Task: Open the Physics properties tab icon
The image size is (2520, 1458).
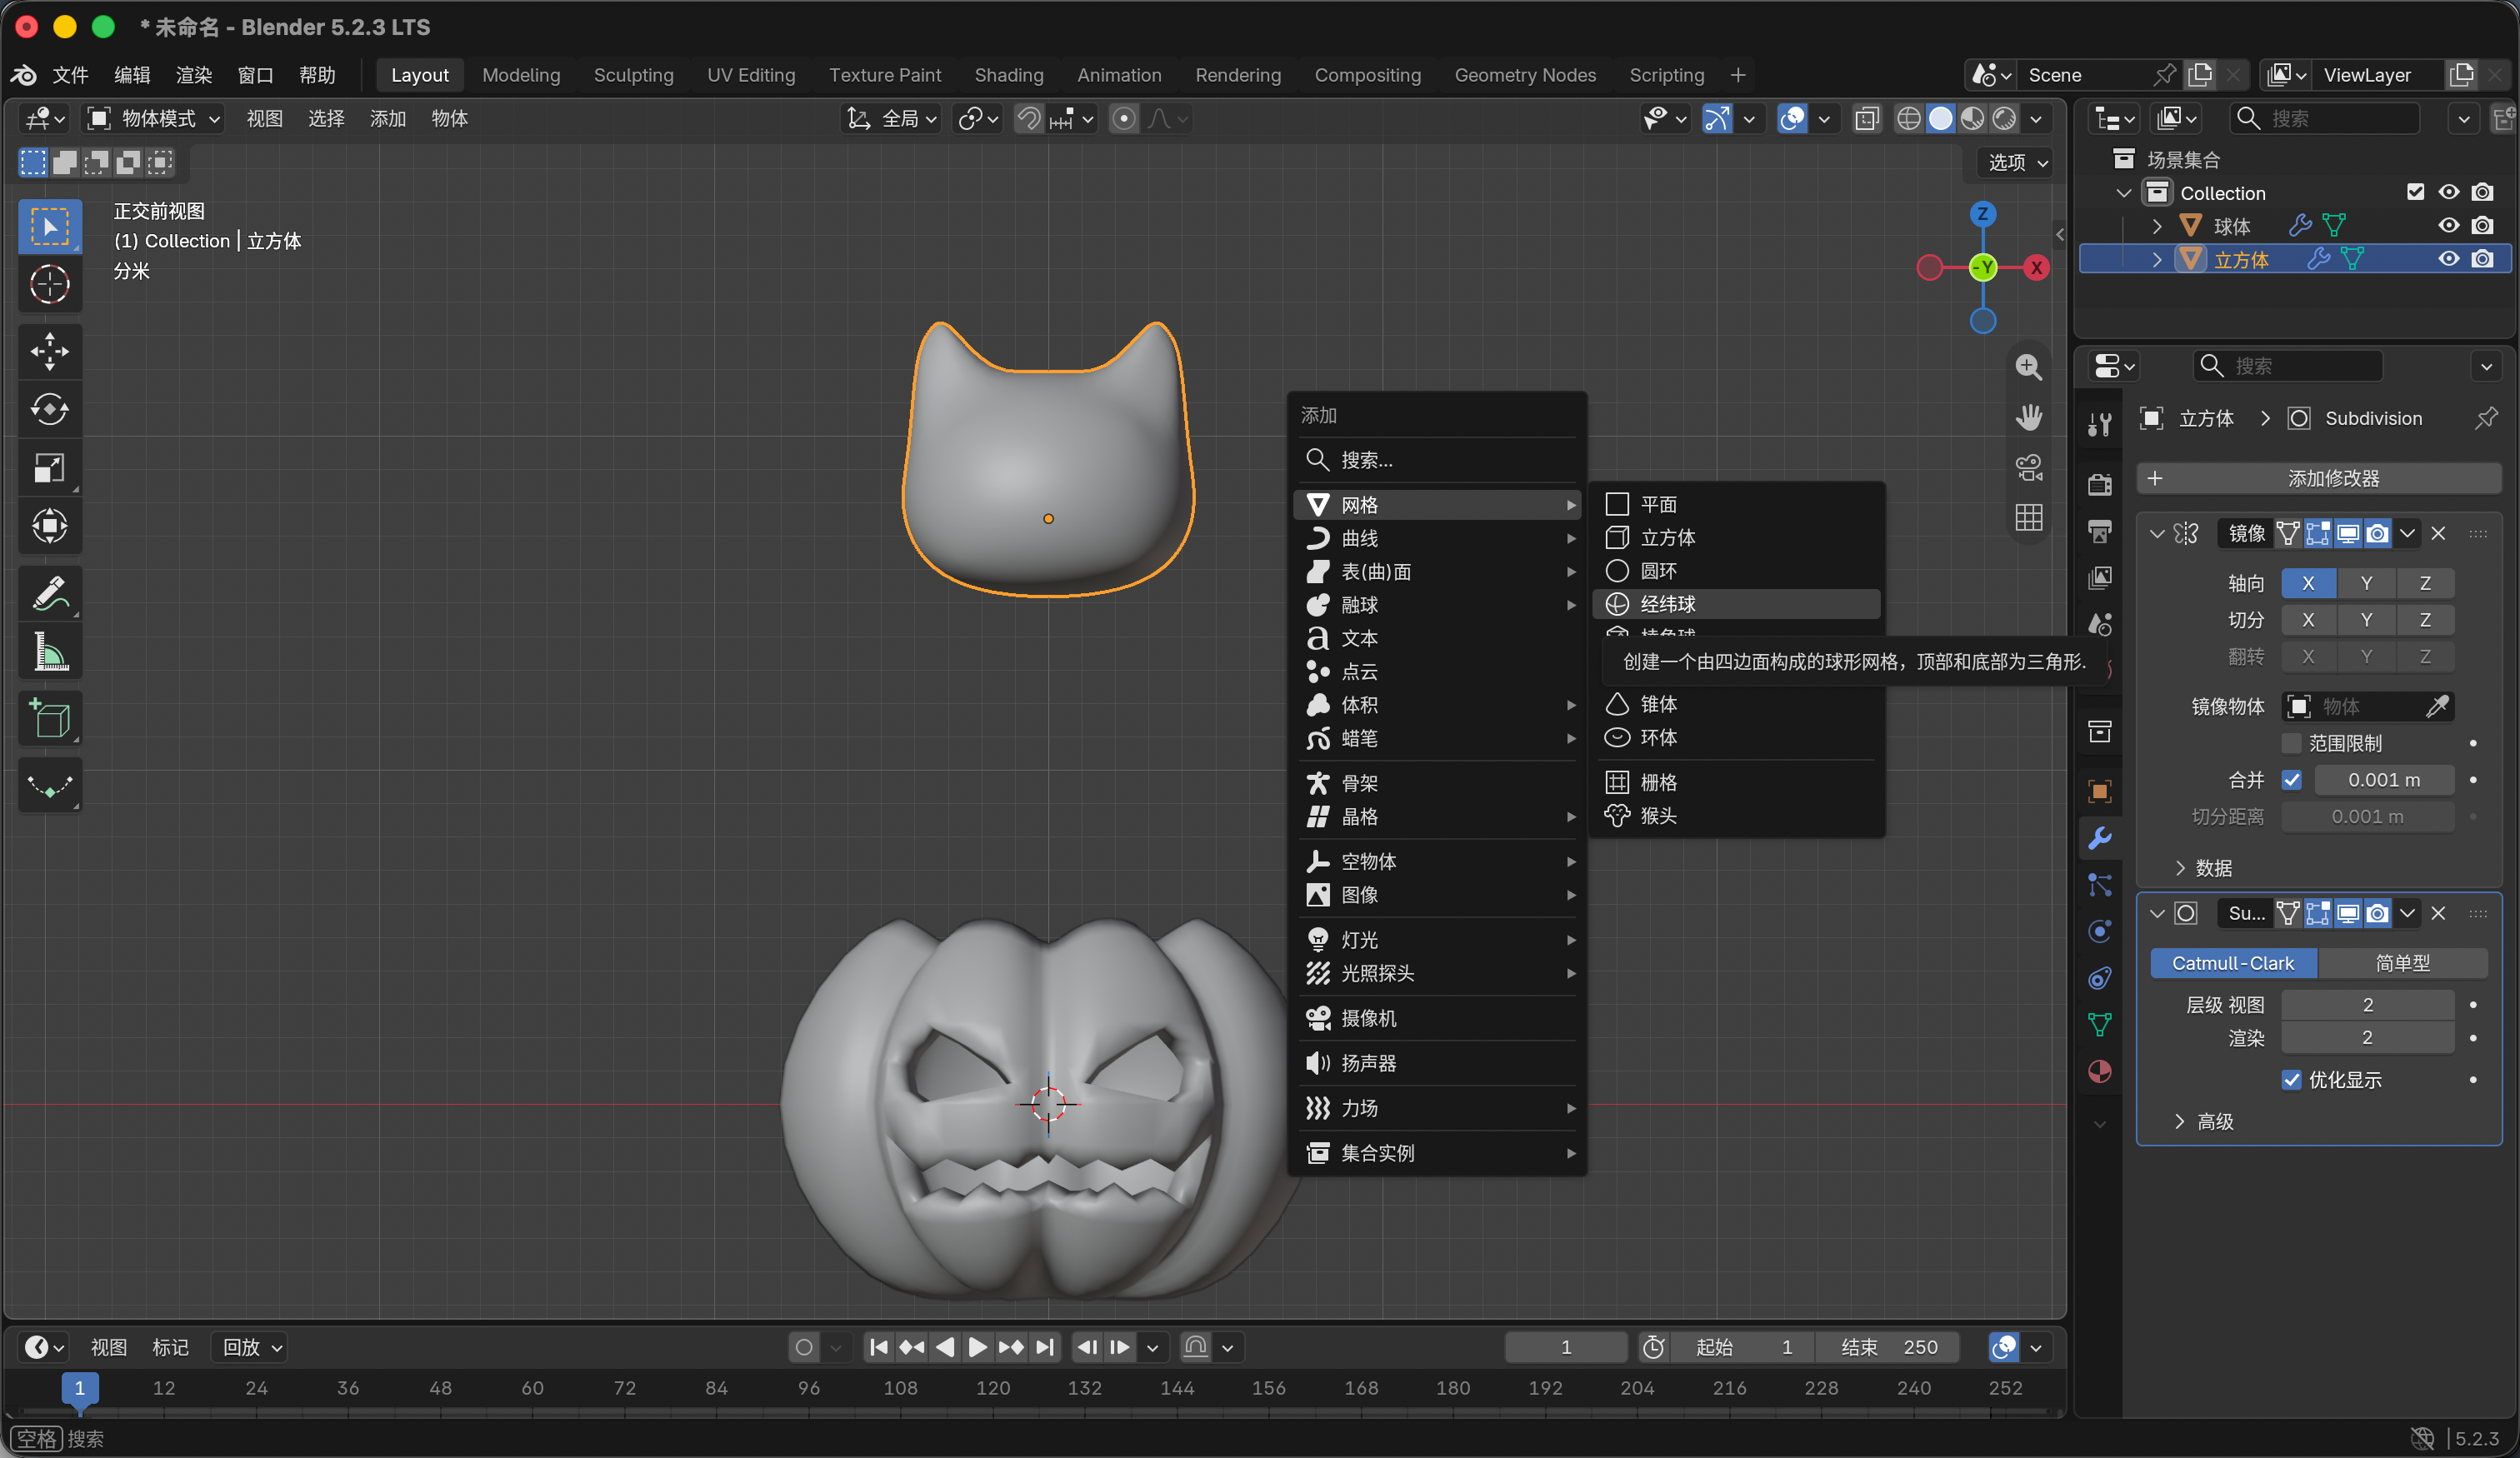Action: pyautogui.click(x=2099, y=931)
